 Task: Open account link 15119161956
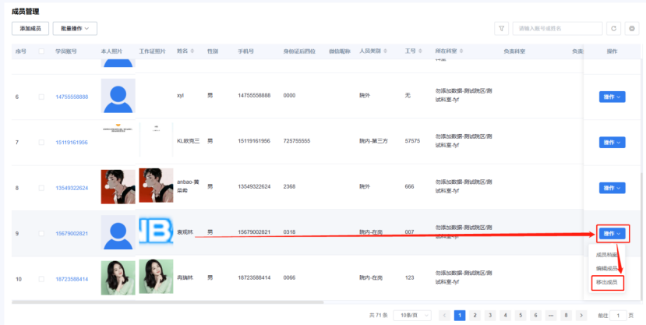click(x=72, y=143)
